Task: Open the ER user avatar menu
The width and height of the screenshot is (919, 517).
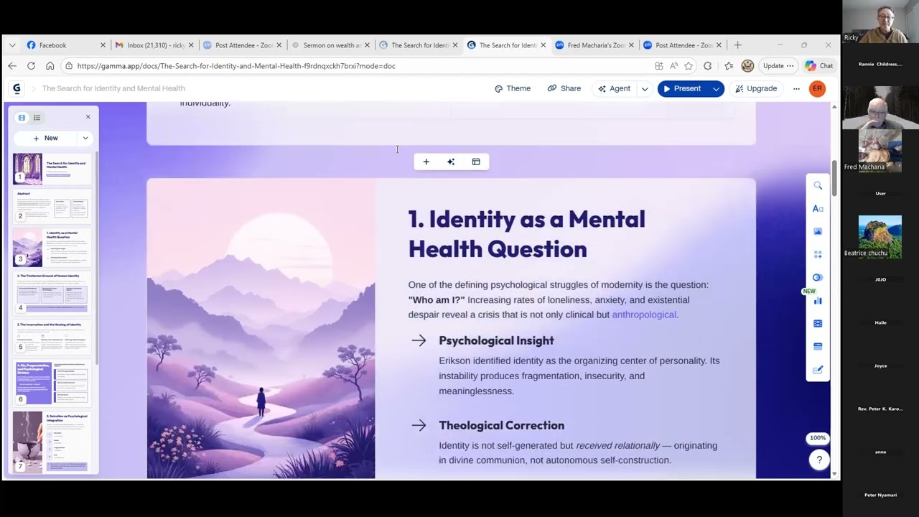Action: (x=817, y=89)
